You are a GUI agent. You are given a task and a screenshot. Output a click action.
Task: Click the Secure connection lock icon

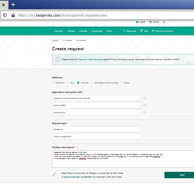pos(153,31)
